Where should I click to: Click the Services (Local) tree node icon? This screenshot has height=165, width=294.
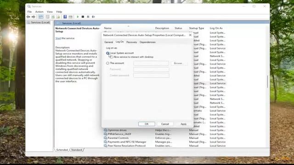coord(28,22)
